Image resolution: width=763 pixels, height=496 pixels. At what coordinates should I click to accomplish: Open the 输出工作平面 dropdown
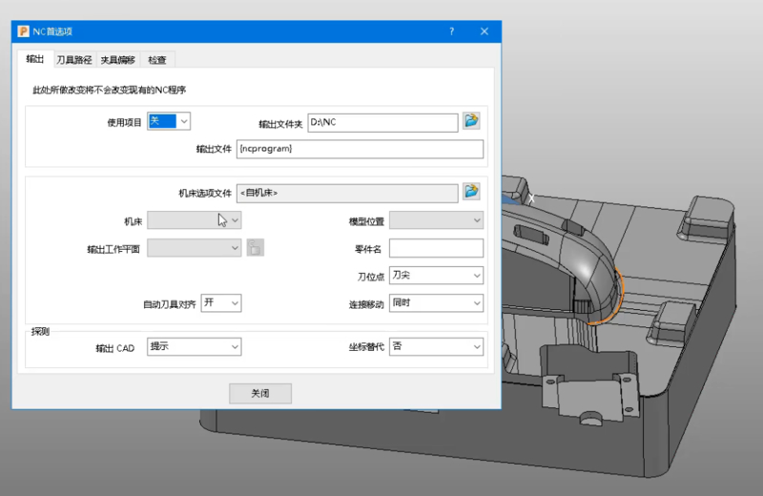tap(195, 248)
